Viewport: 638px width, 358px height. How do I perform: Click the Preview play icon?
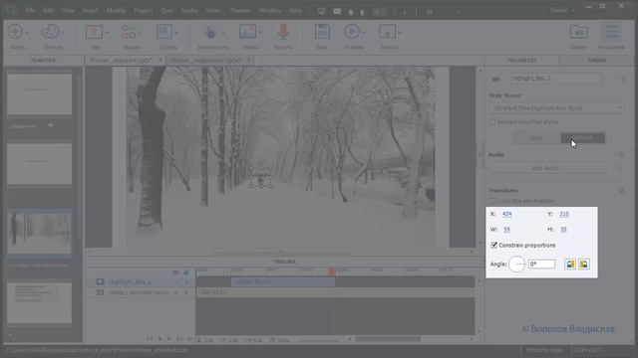tap(352, 32)
